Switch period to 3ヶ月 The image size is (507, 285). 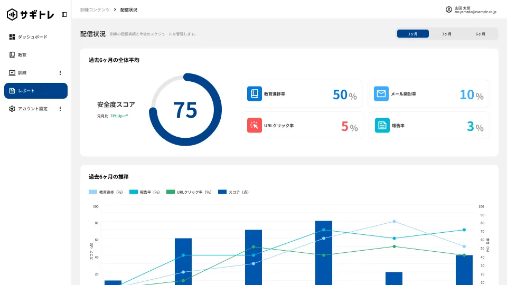click(x=447, y=34)
